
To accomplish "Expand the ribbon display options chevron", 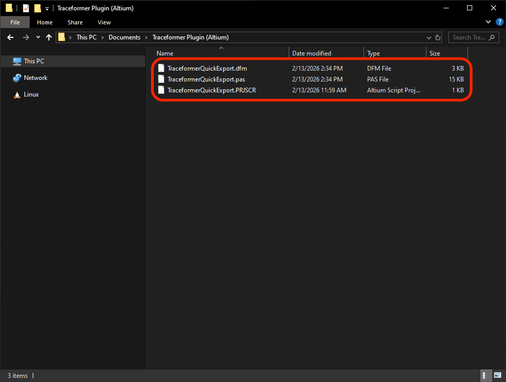I will (x=488, y=22).
